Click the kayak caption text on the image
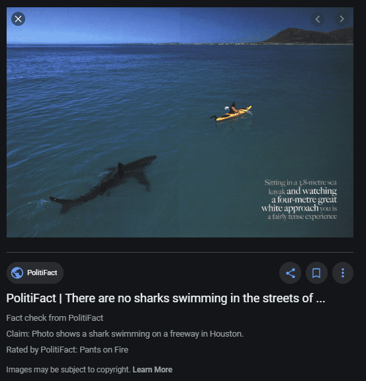Image resolution: width=366 pixels, height=381 pixels. 300,200
